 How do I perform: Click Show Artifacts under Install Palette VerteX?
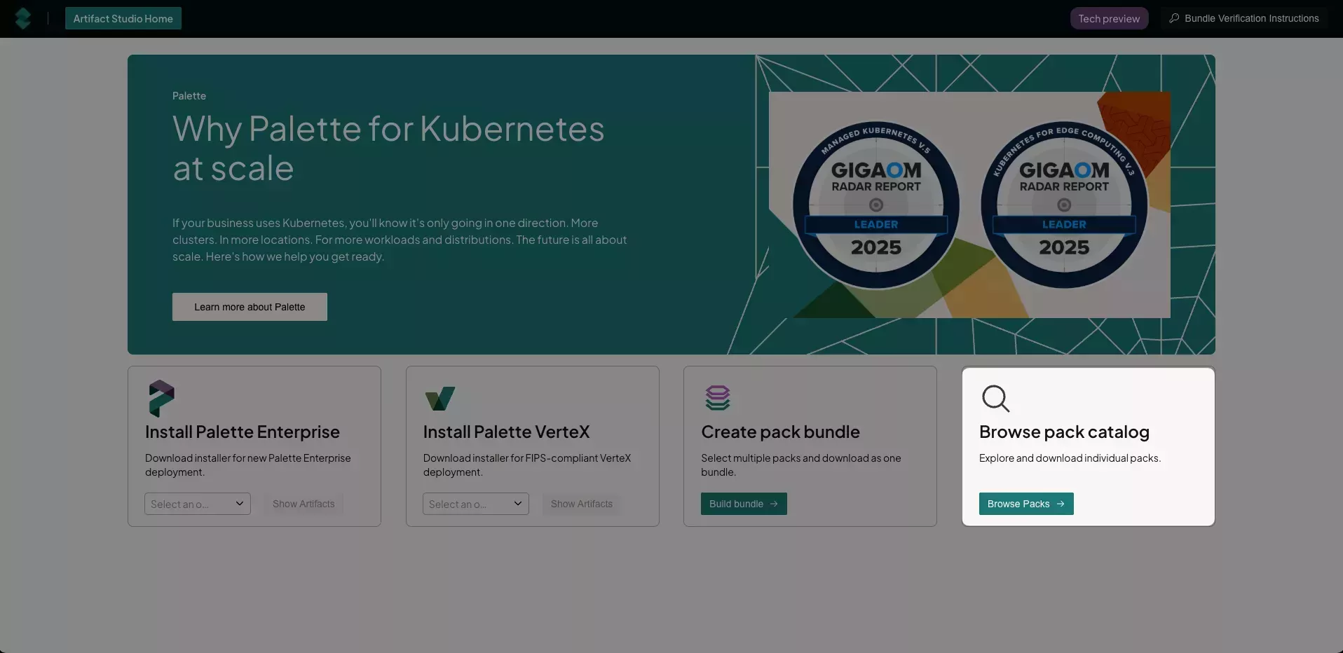tap(581, 503)
